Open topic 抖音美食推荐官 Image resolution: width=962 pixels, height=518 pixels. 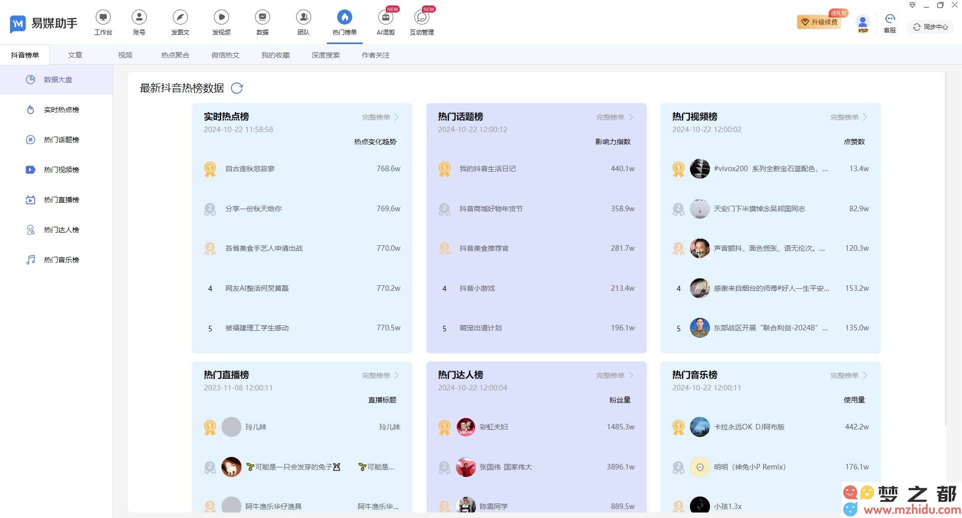484,248
